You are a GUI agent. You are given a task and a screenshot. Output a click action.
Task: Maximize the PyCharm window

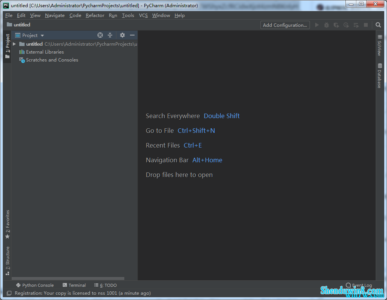[x=361, y=4]
